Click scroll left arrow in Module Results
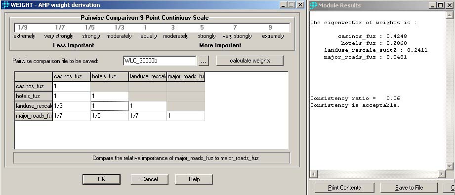This screenshot has width=455, height=195. tap(314, 174)
